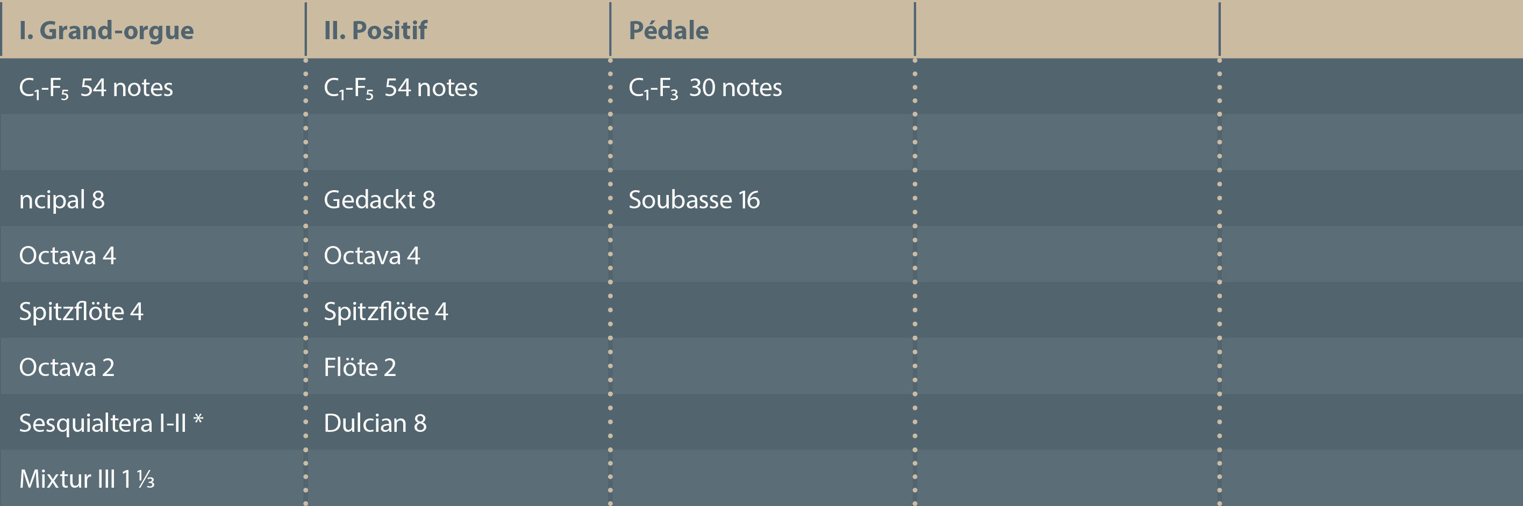Click Octava 4 in the Grand-orgue column

(x=67, y=256)
